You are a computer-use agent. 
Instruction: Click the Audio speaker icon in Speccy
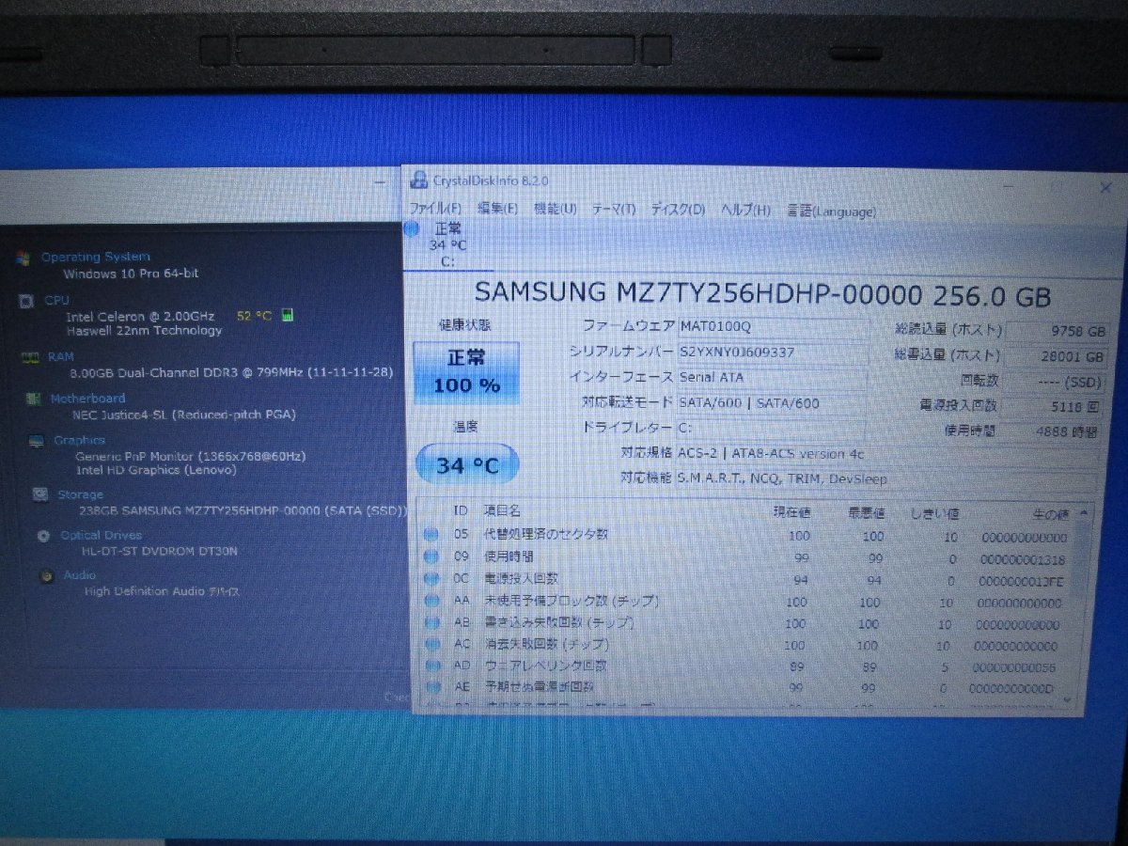pyautogui.click(x=47, y=575)
